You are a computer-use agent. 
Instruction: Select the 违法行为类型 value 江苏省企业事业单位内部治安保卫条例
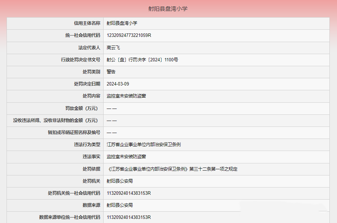pos(144,145)
